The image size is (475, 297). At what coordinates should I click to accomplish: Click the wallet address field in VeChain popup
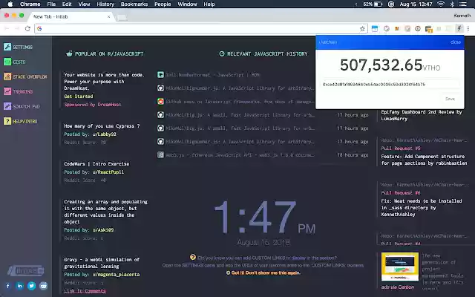point(390,84)
